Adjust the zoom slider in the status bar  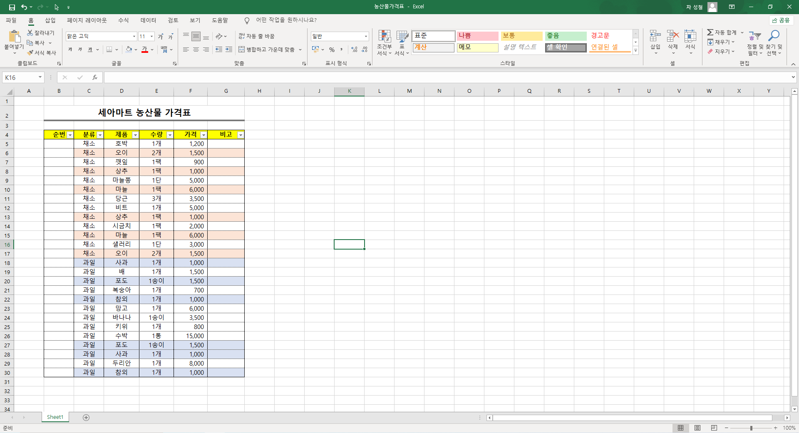pos(751,428)
